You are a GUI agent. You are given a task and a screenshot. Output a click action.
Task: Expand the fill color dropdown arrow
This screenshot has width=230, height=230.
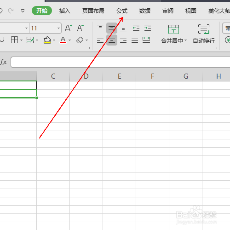click(54, 40)
